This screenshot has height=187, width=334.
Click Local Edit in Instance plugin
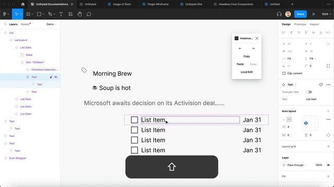(247, 72)
